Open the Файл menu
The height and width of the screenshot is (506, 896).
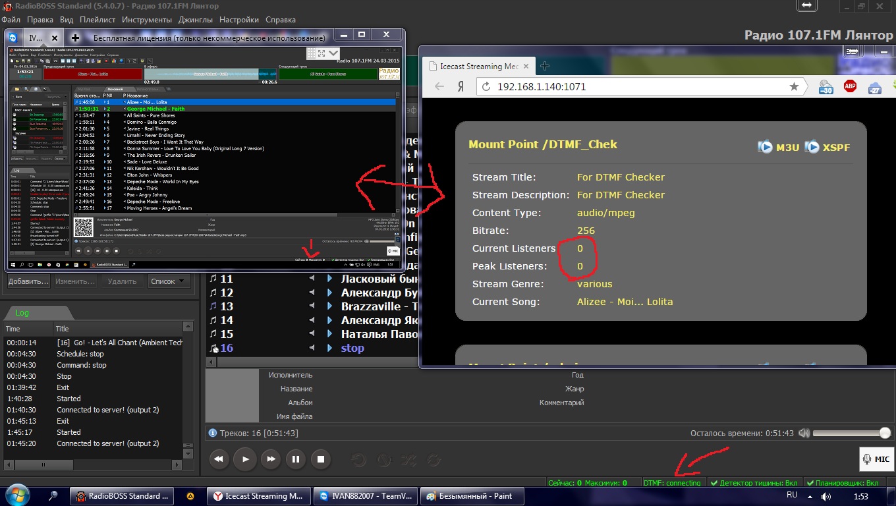(x=11, y=20)
